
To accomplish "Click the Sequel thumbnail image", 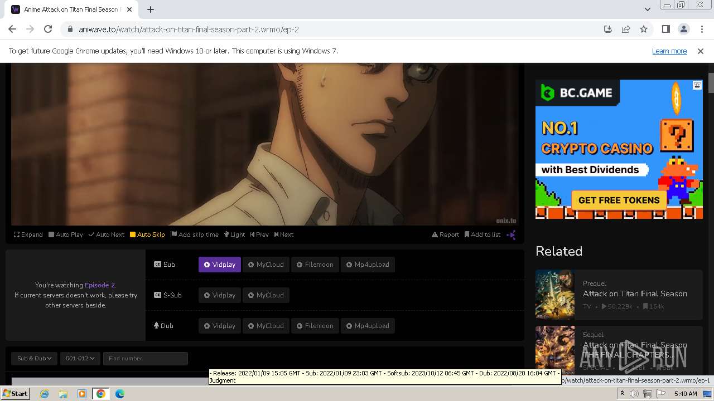I will tap(555, 349).
